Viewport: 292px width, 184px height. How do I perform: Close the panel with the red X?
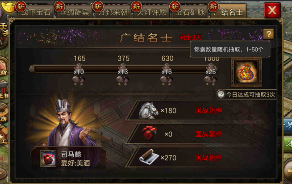click(x=272, y=10)
